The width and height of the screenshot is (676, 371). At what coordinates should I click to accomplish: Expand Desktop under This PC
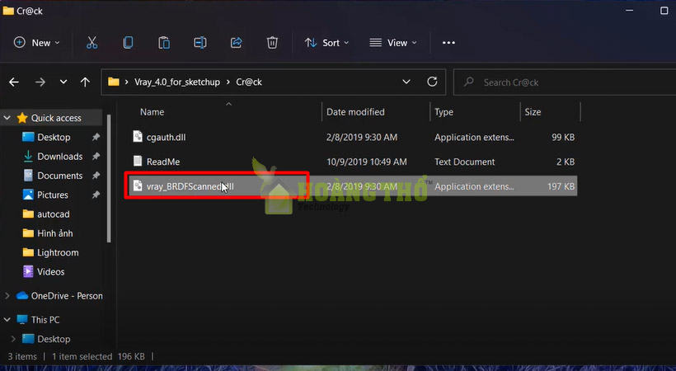click(x=13, y=339)
